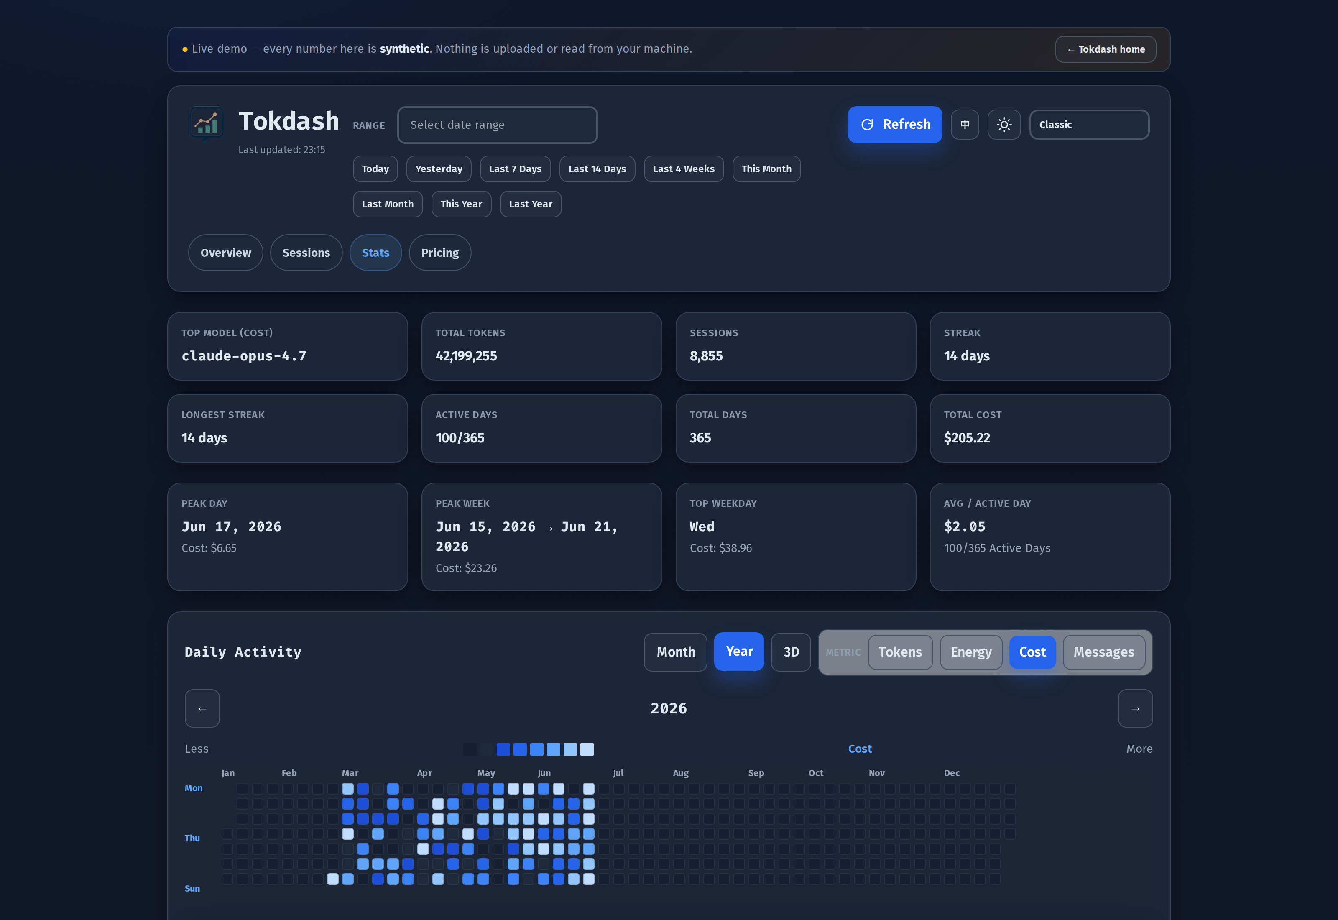Click the Avg per active day $2.05
The image size is (1338, 920).
(965, 527)
